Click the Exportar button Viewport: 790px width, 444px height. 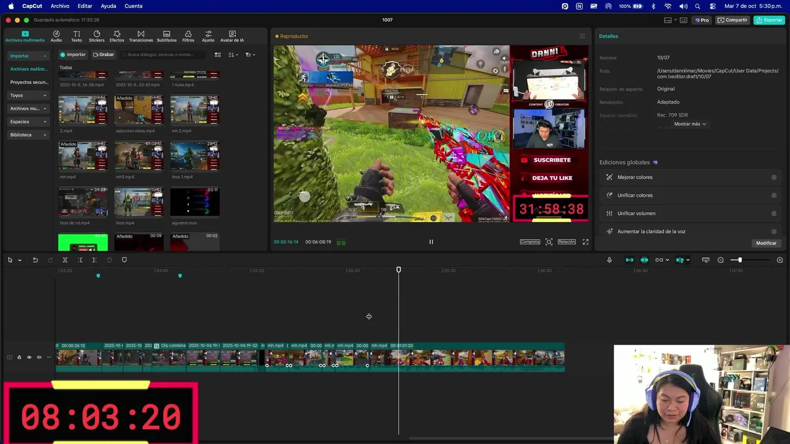tap(769, 20)
